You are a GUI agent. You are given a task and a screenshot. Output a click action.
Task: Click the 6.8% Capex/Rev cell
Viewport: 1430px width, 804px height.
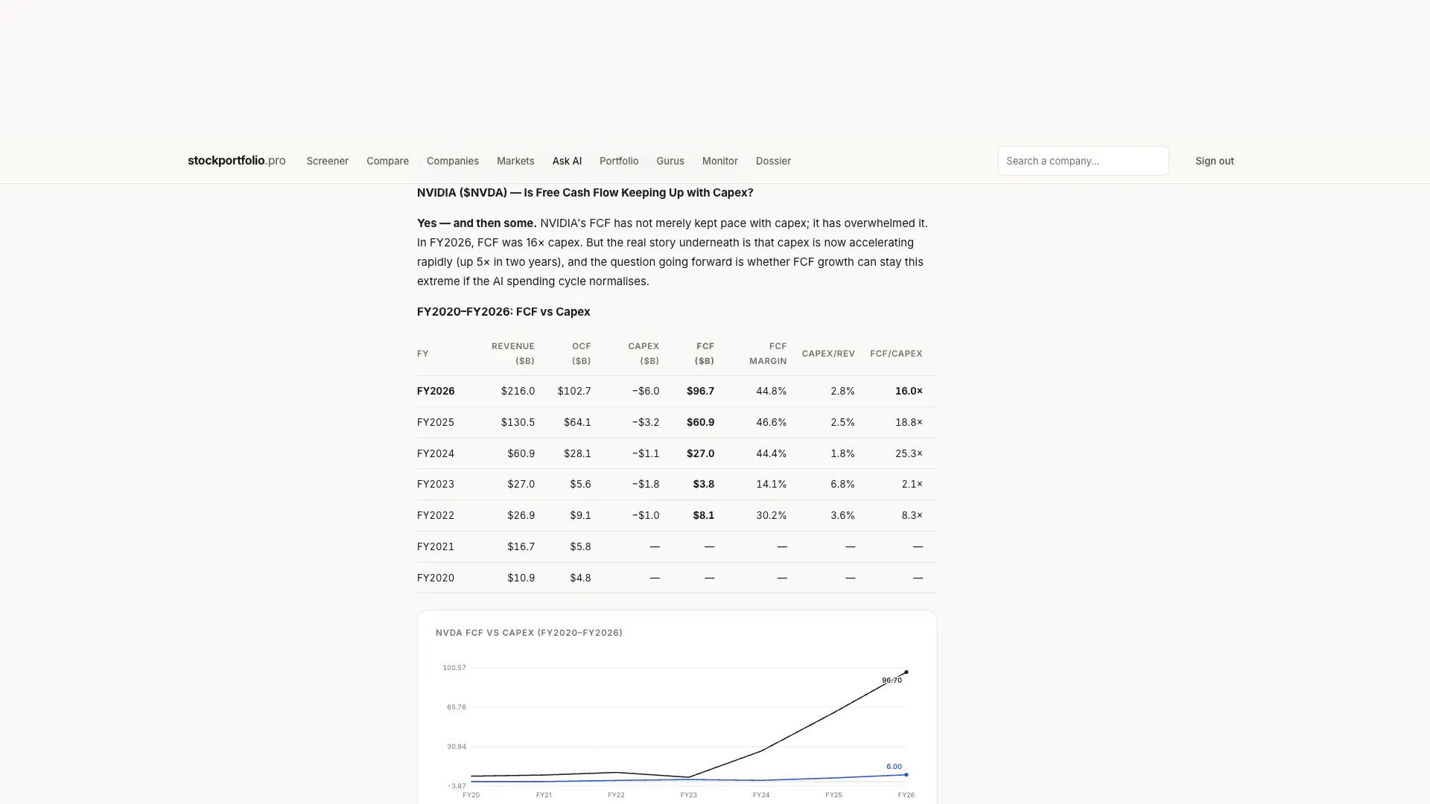842,484
